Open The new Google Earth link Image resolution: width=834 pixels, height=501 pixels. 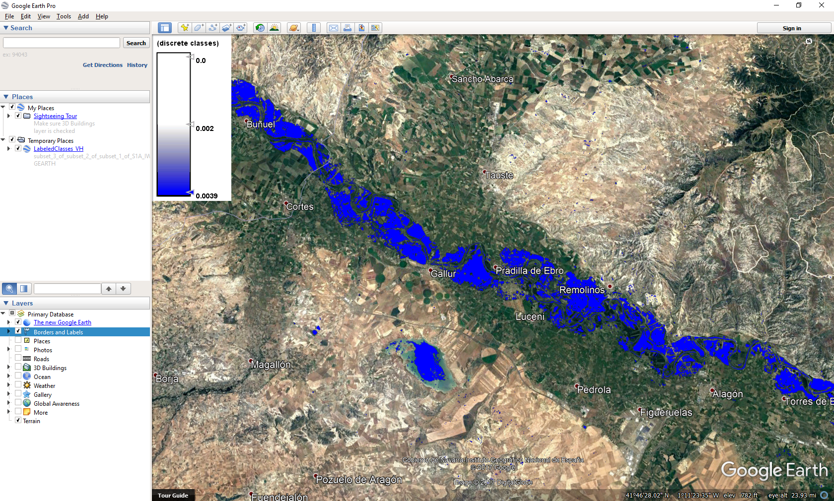click(x=63, y=322)
